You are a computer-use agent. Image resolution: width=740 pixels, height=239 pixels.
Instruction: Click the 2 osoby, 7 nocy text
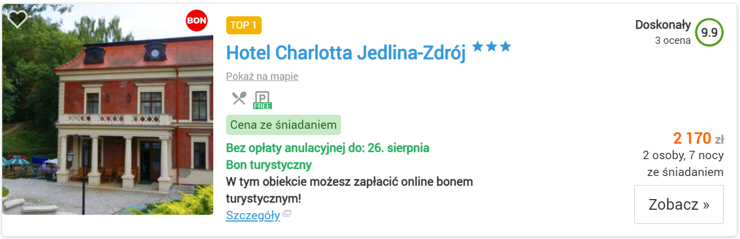pyautogui.click(x=683, y=155)
